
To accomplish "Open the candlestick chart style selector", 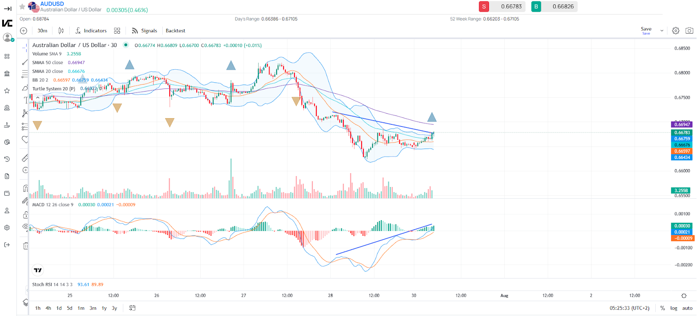I will pyautogui.click(x=61, y=31).
